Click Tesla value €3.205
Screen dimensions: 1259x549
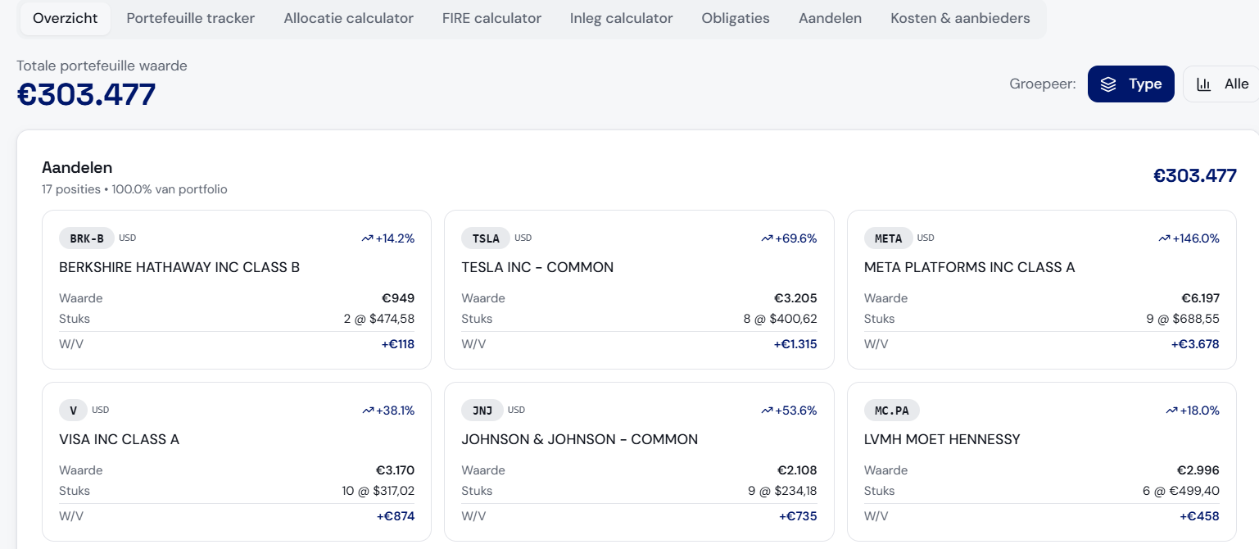[795, 298]
